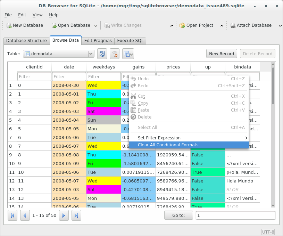This screenshot has width=283, height=236.
Task: Select the prices cell 949579.880...
Action: tap(173, 198)
